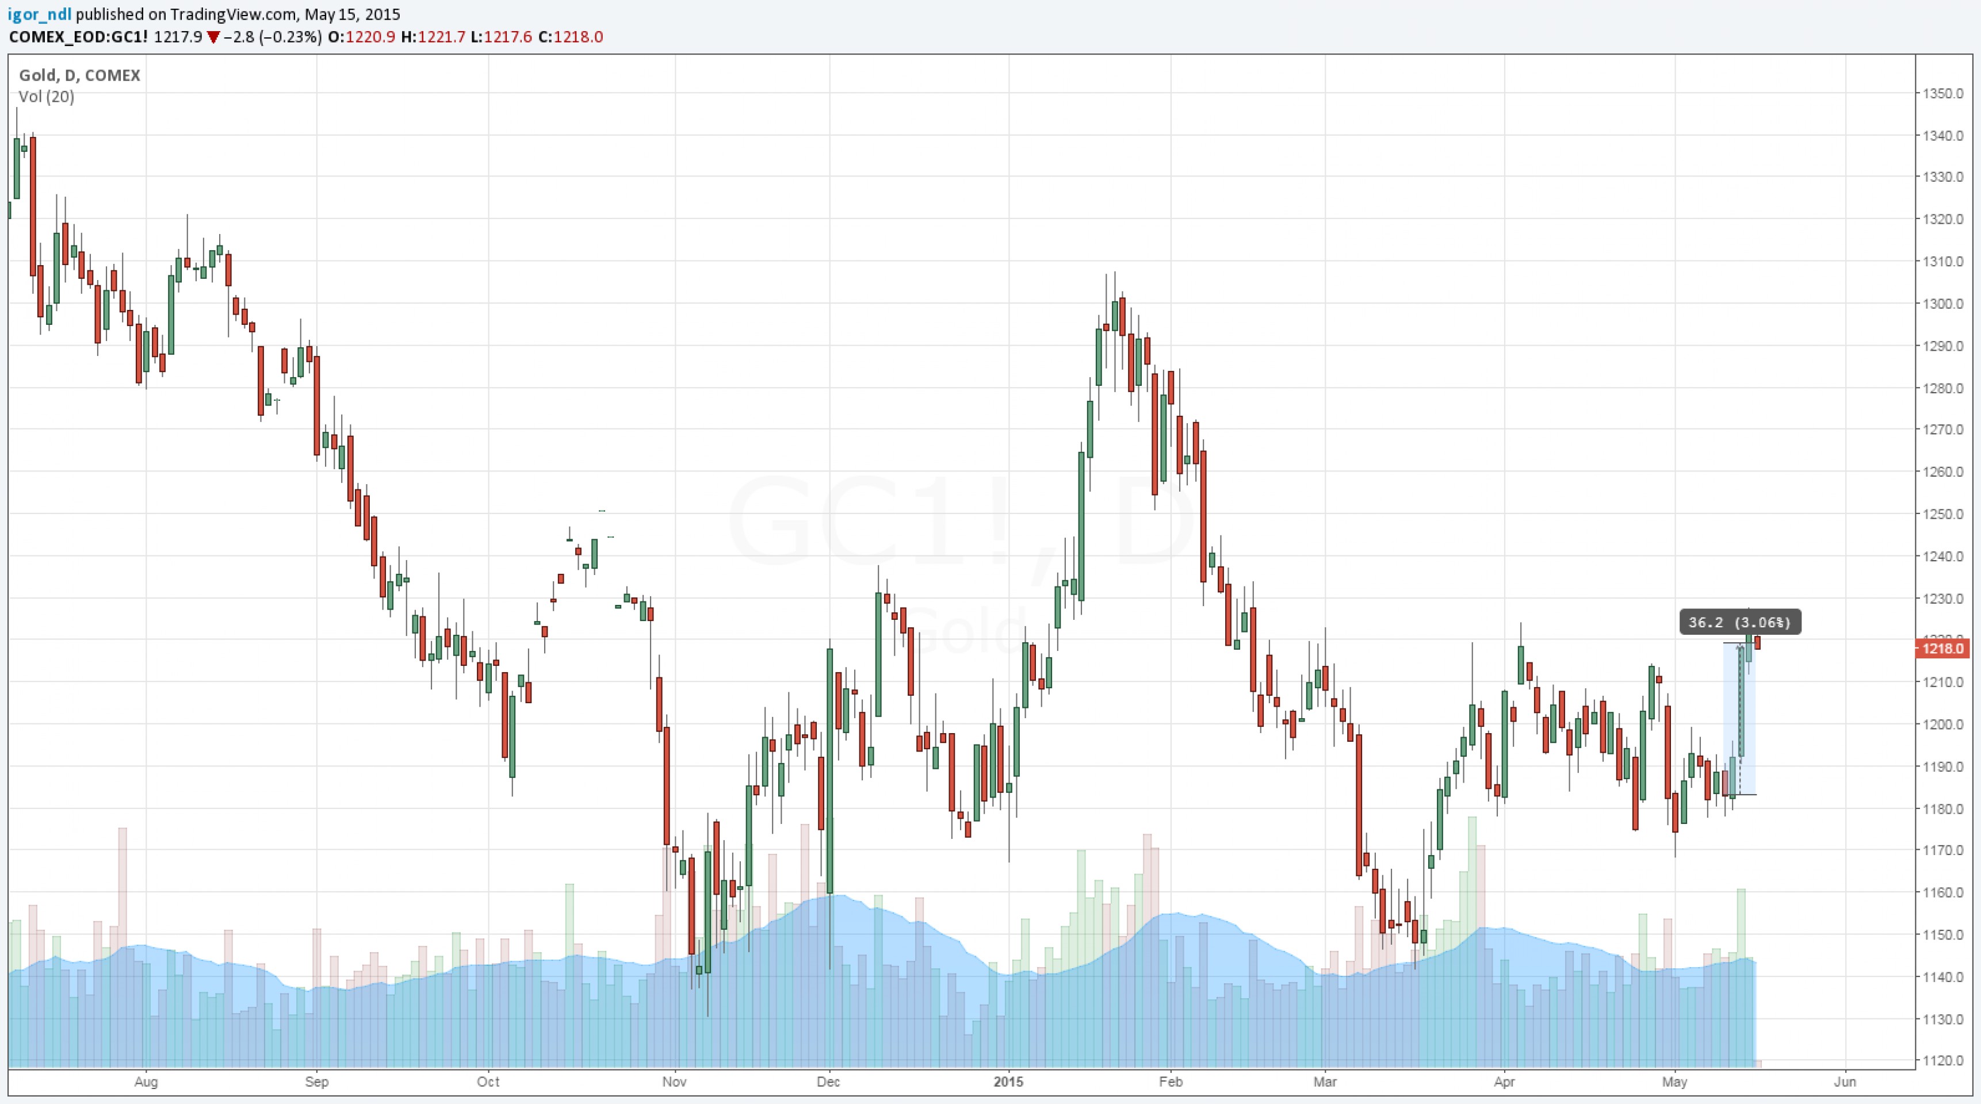Click the Nov label on time axis
Image resolution: width=1981 pixels, height=1104 pixels.
click(x=674, y=1082)
